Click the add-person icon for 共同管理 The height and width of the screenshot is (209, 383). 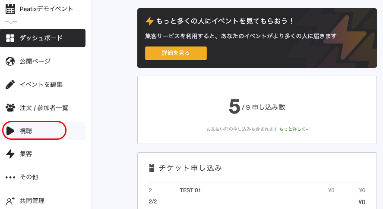(10, 201)
